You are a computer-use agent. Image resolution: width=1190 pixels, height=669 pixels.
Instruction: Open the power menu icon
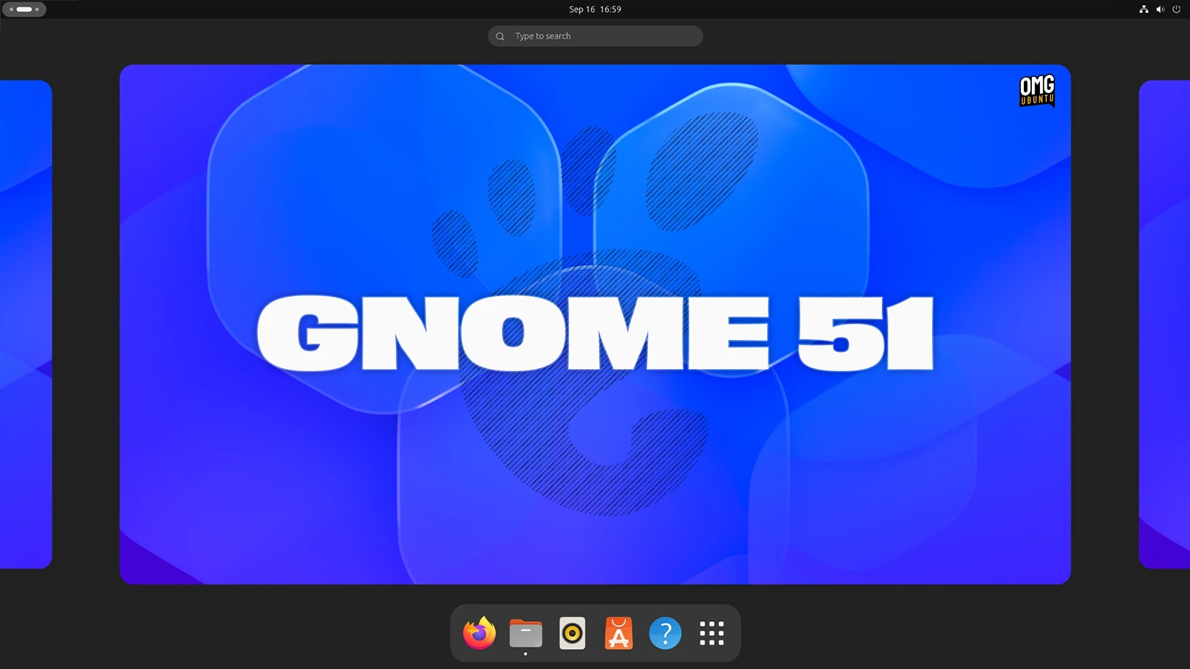point(1176,9)
